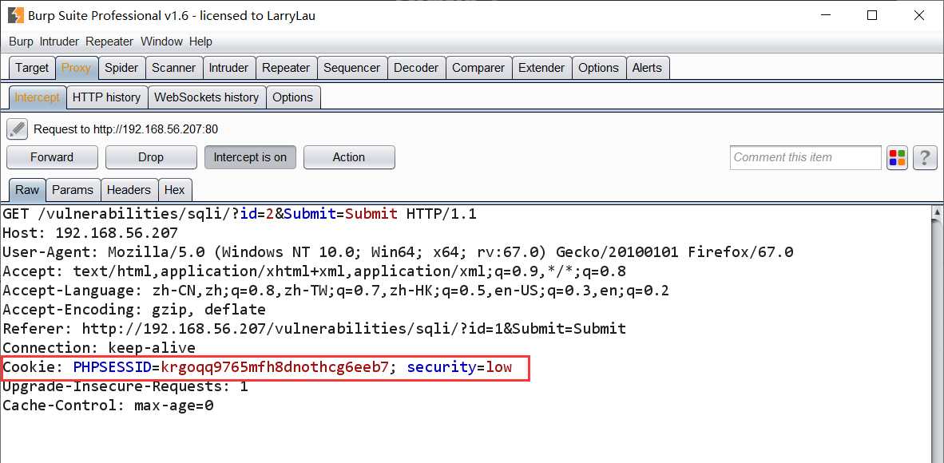Click the security=low cookie value
The width and height of the screenshot is (944, 463).
pos(459,367)
